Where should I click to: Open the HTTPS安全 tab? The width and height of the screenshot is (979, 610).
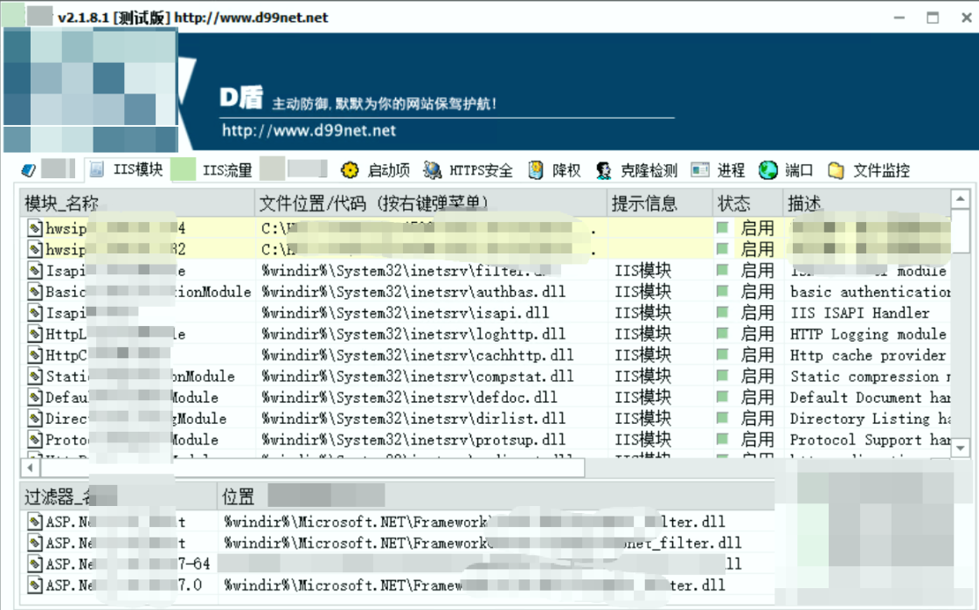(468, 170)
